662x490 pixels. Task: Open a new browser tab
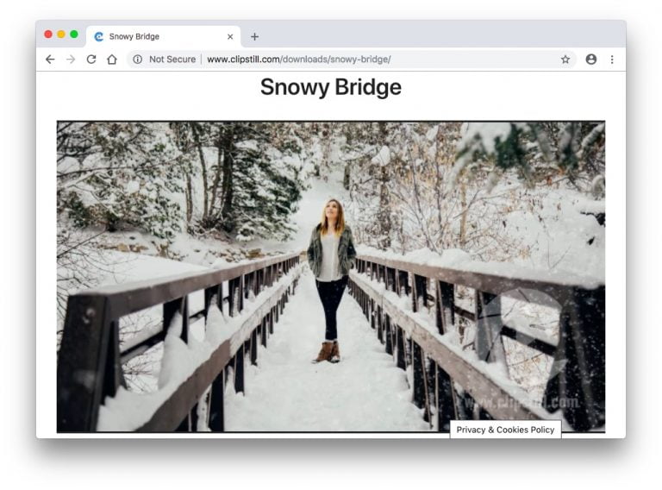tap(254, 37)
